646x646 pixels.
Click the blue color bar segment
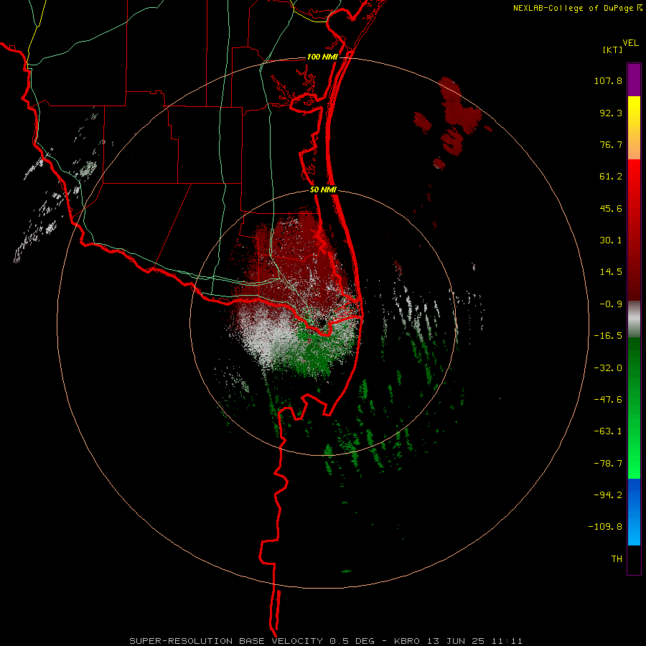point(634,512)
